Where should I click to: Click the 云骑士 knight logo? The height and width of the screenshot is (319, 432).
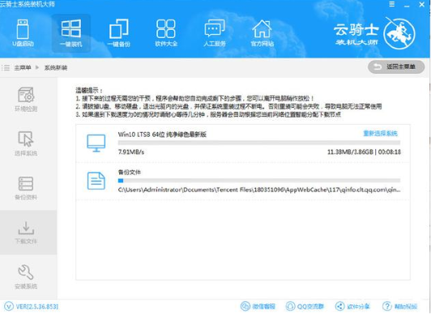tap(399, 34)
